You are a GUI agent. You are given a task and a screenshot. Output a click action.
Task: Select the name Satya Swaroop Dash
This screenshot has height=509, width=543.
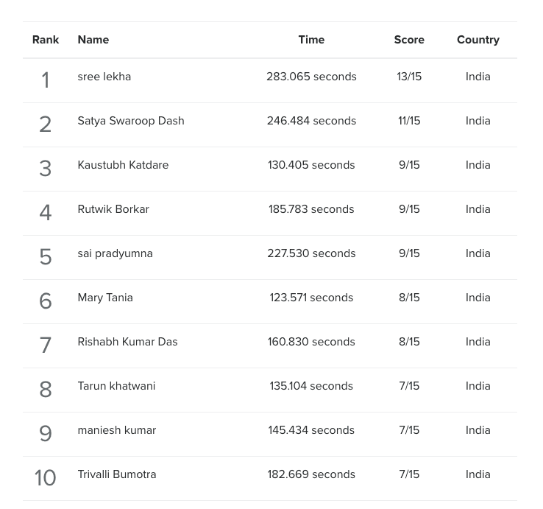coord(131,121)
